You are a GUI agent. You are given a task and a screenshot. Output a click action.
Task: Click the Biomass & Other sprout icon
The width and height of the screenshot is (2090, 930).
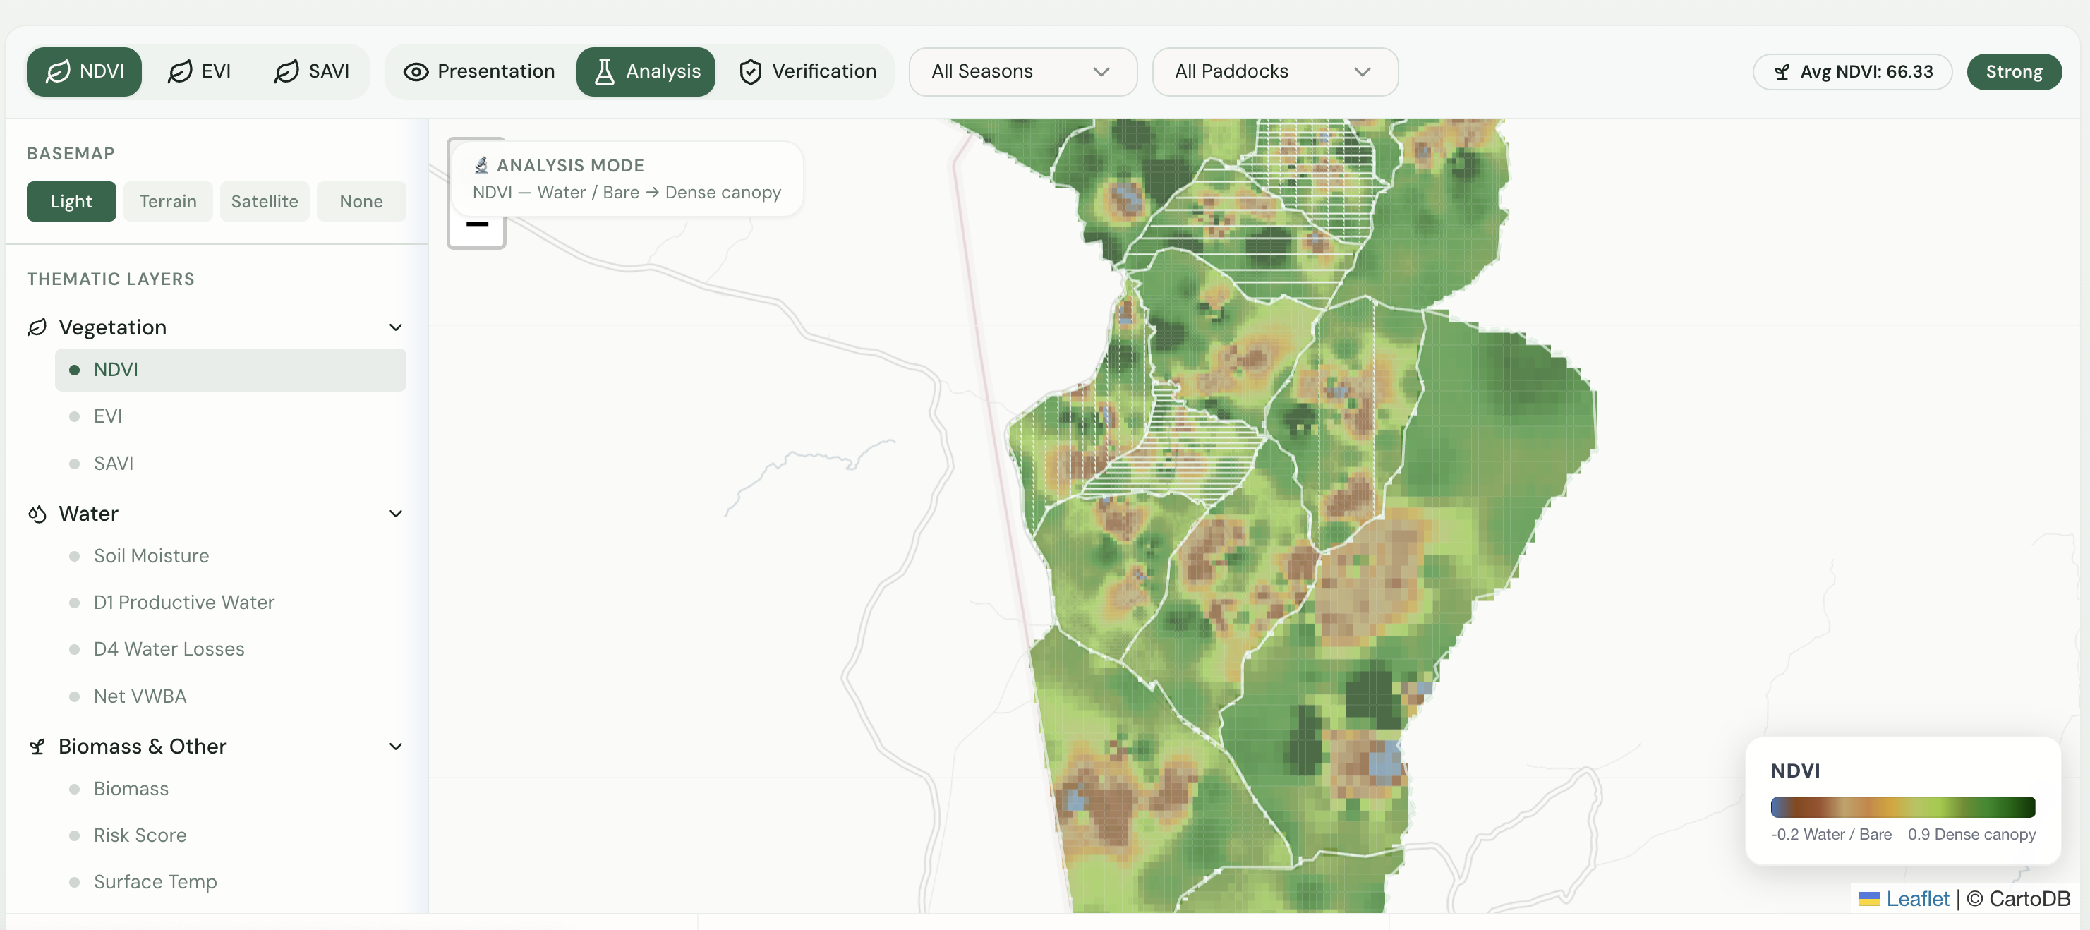(37, 747)
